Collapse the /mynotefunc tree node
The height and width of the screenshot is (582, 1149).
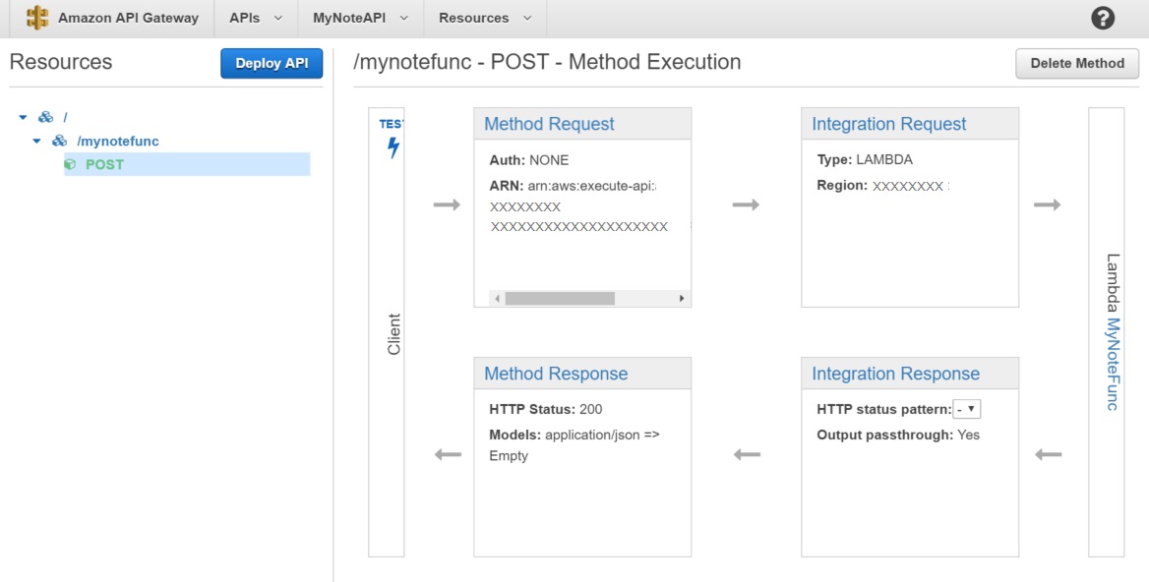[36, 142]
